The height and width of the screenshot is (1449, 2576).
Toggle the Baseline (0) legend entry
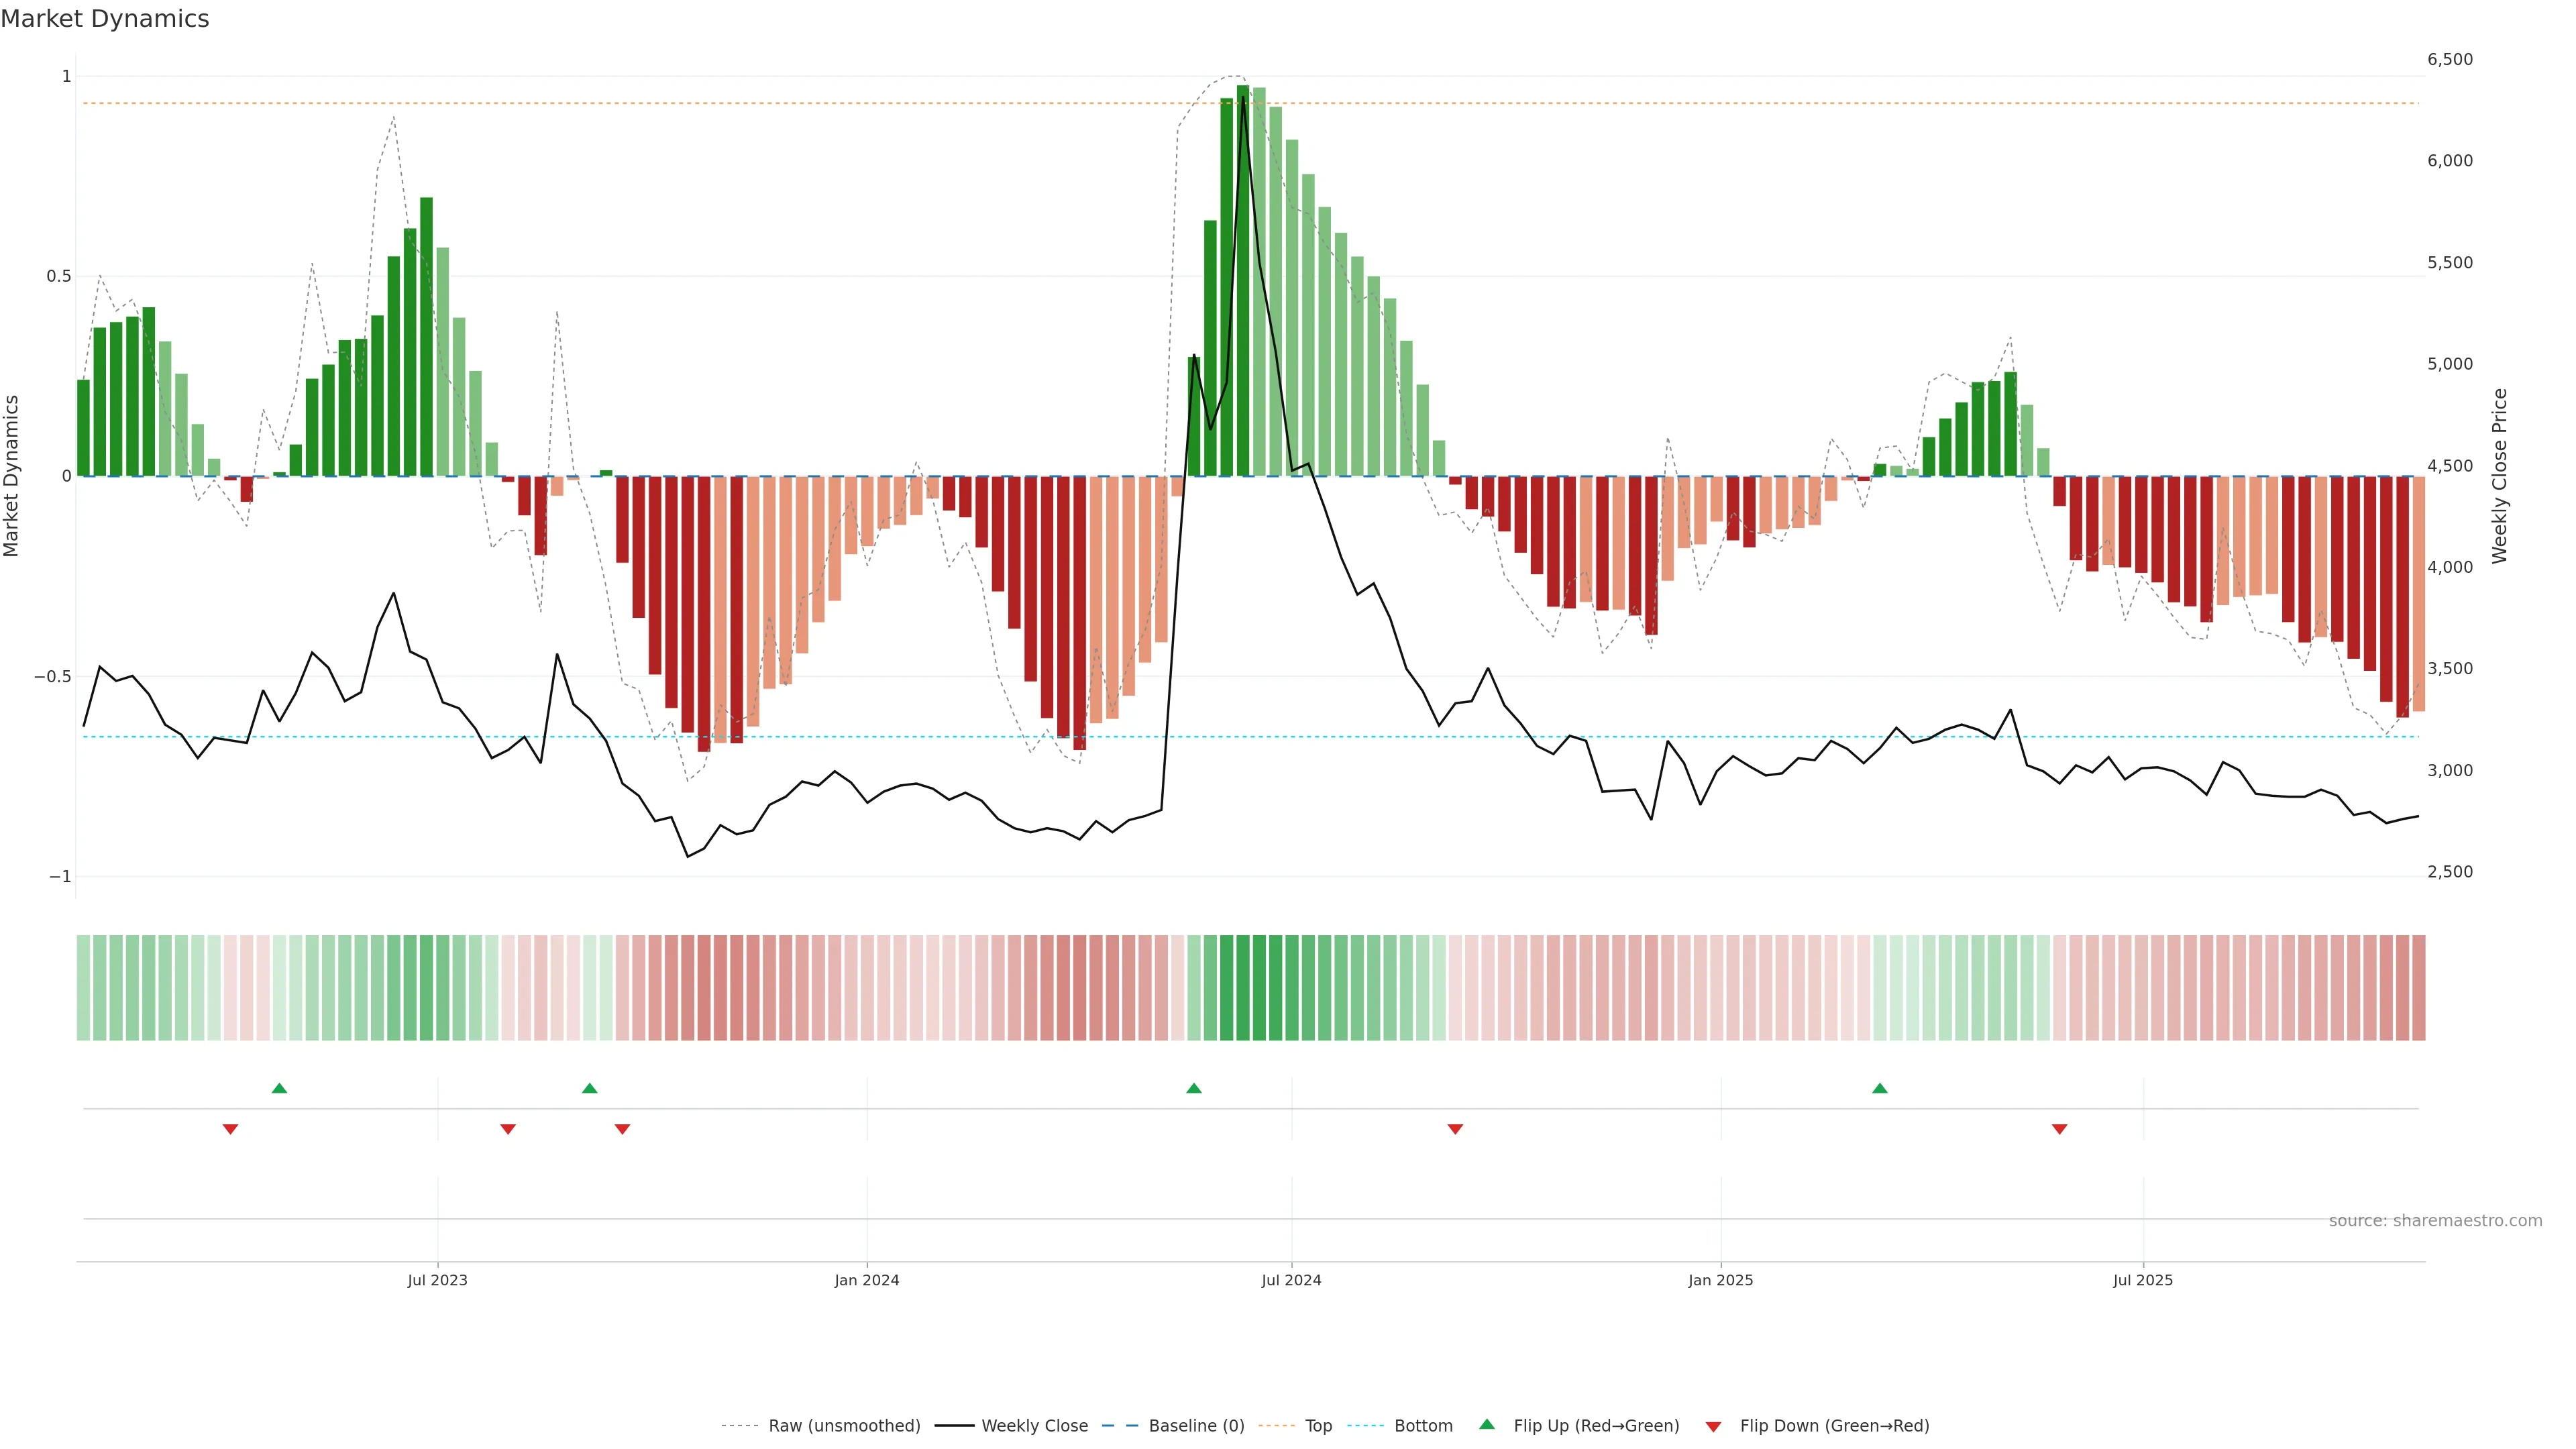[x=1196, y=1426]
